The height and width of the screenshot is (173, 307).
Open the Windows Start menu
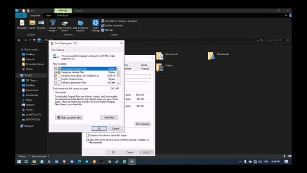click(x=19, y=161)
